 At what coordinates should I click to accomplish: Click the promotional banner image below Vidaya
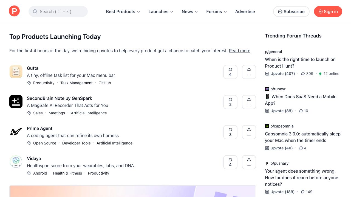(x=133, y=191)
